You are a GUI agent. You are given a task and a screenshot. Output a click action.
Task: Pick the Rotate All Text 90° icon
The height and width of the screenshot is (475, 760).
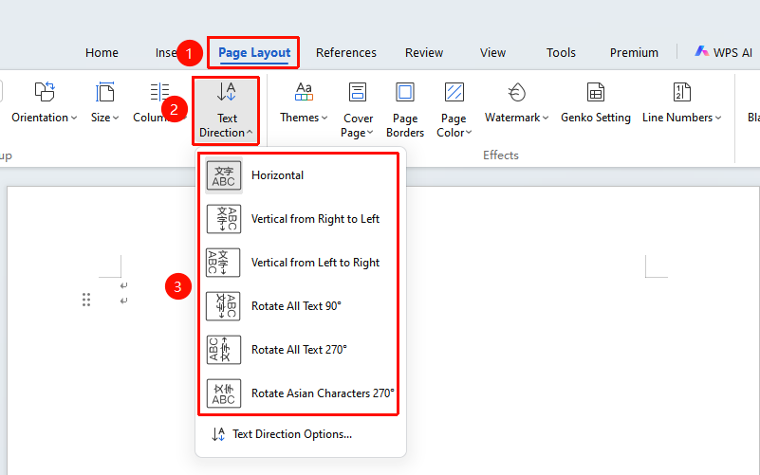223,306
